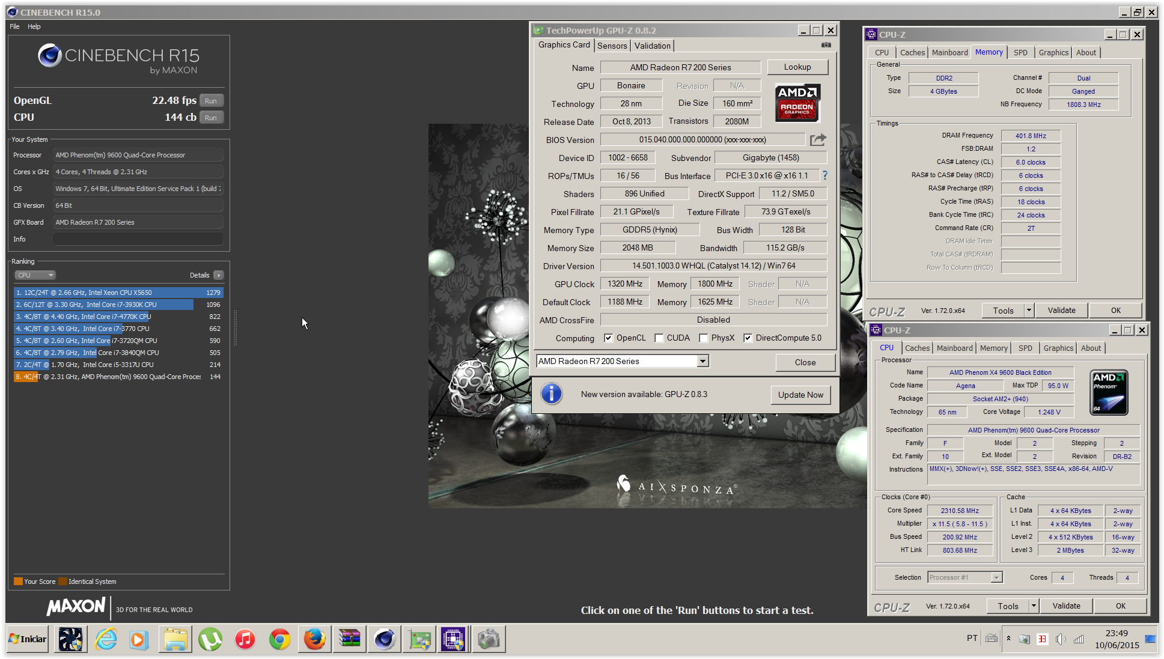Click GPU-Z info icon in update banner

click(551, 394)
